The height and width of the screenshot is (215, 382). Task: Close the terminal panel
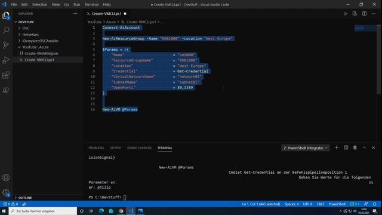374,148
